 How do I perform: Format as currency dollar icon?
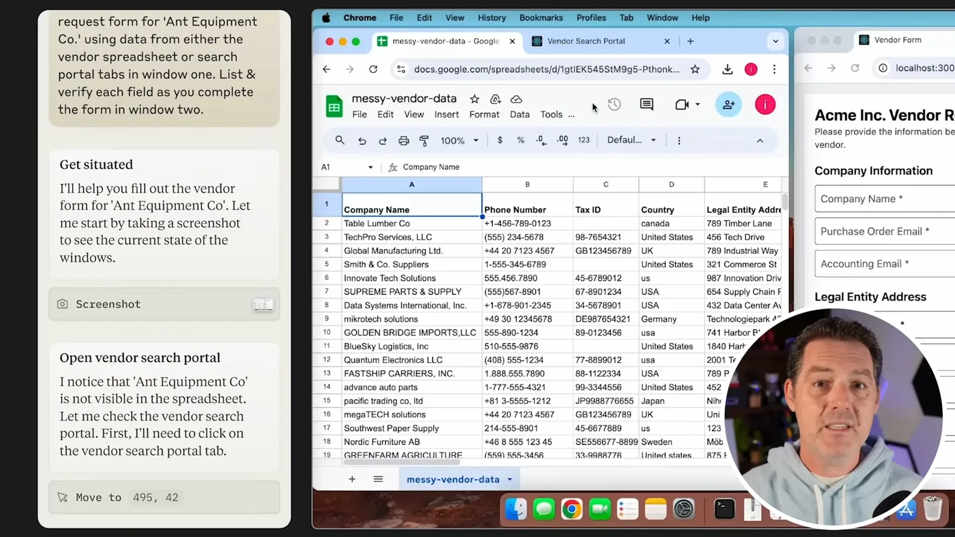[x=500, y=140]
